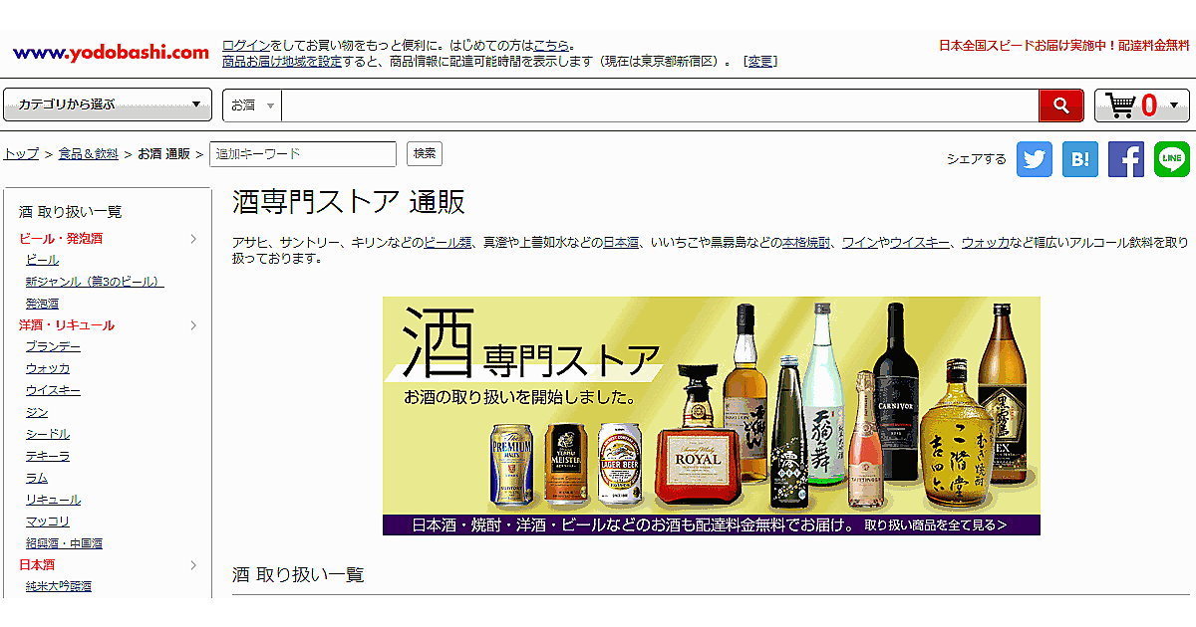Screen dimensions: 1196x627
Task: Open the カテゴリから選ぶ dropdown
Action: click(108, 104)
